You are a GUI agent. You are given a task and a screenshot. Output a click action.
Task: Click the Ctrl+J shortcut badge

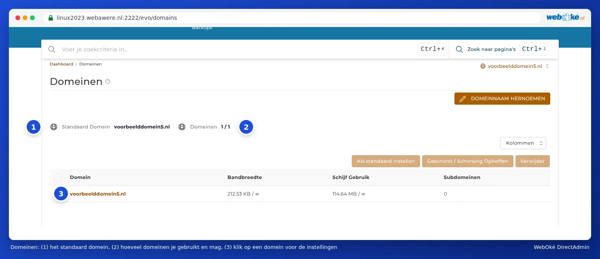point(534,49)
